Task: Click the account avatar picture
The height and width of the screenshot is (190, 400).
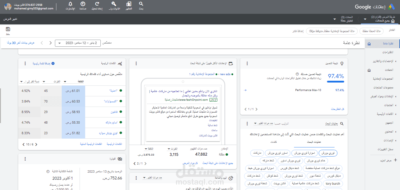Action: pos(8,7)
